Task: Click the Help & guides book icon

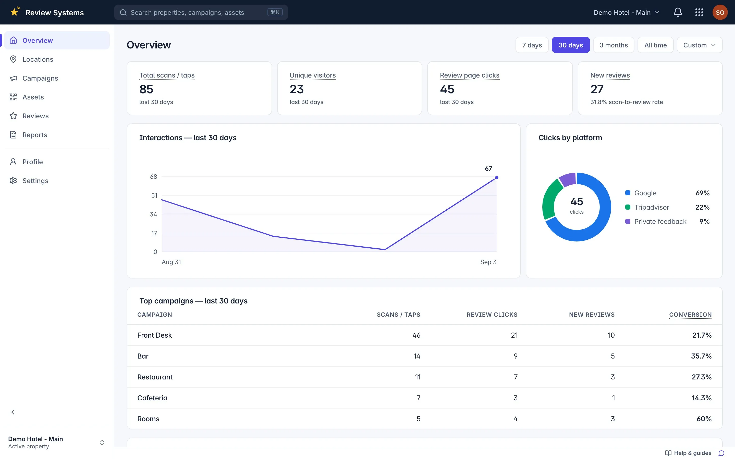Action: (668, 453)
